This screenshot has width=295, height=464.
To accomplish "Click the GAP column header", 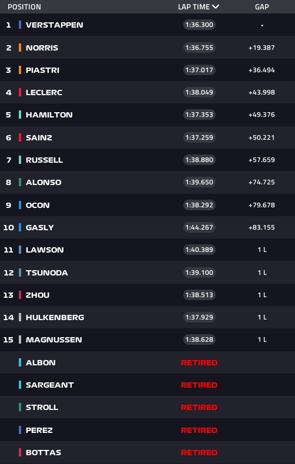I will (x=262, y=7).
